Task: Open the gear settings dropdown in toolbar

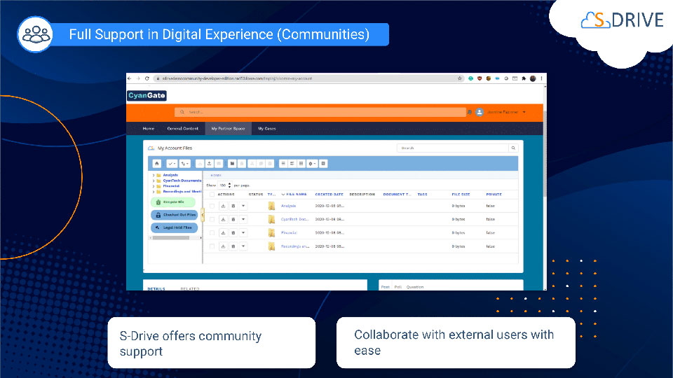Action: (312, 163)
